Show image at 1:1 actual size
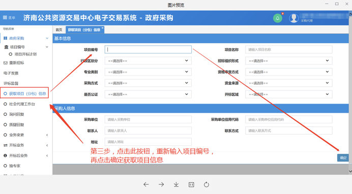Viewport: 352px width, 194px height. 191,184
